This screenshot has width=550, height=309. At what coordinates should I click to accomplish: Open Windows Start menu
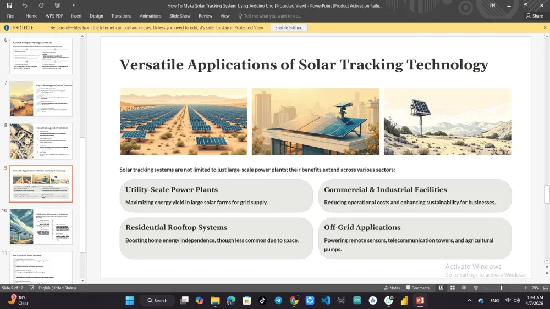click(x=130, y=301)
